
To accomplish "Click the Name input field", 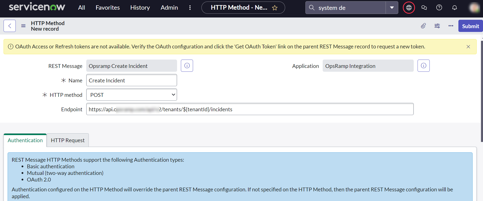I will [x=131, y=80].
